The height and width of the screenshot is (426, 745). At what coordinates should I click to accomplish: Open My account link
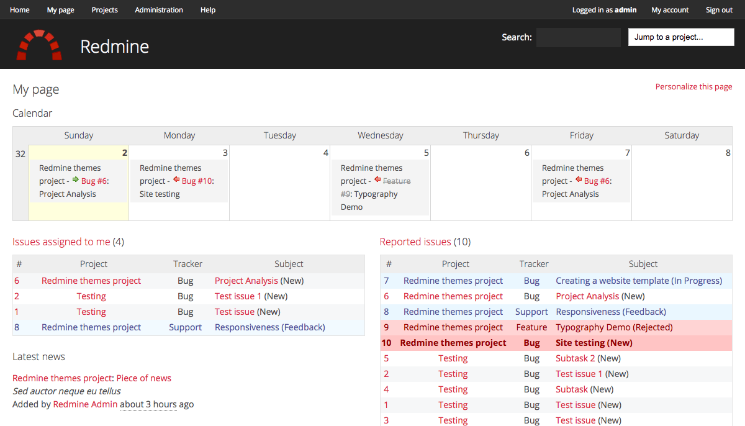(x=670, y=10)
